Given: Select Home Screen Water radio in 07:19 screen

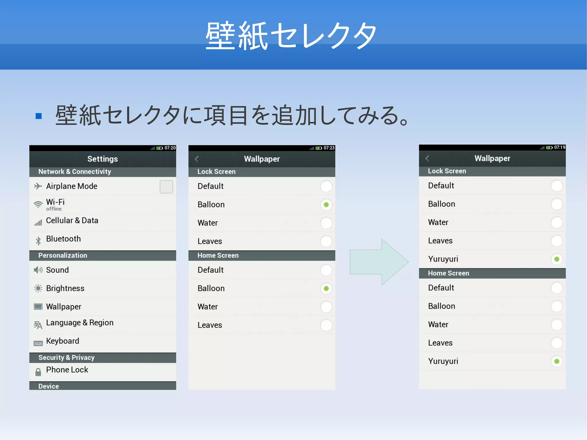Looking at the screenshot, I should [557, 324].
